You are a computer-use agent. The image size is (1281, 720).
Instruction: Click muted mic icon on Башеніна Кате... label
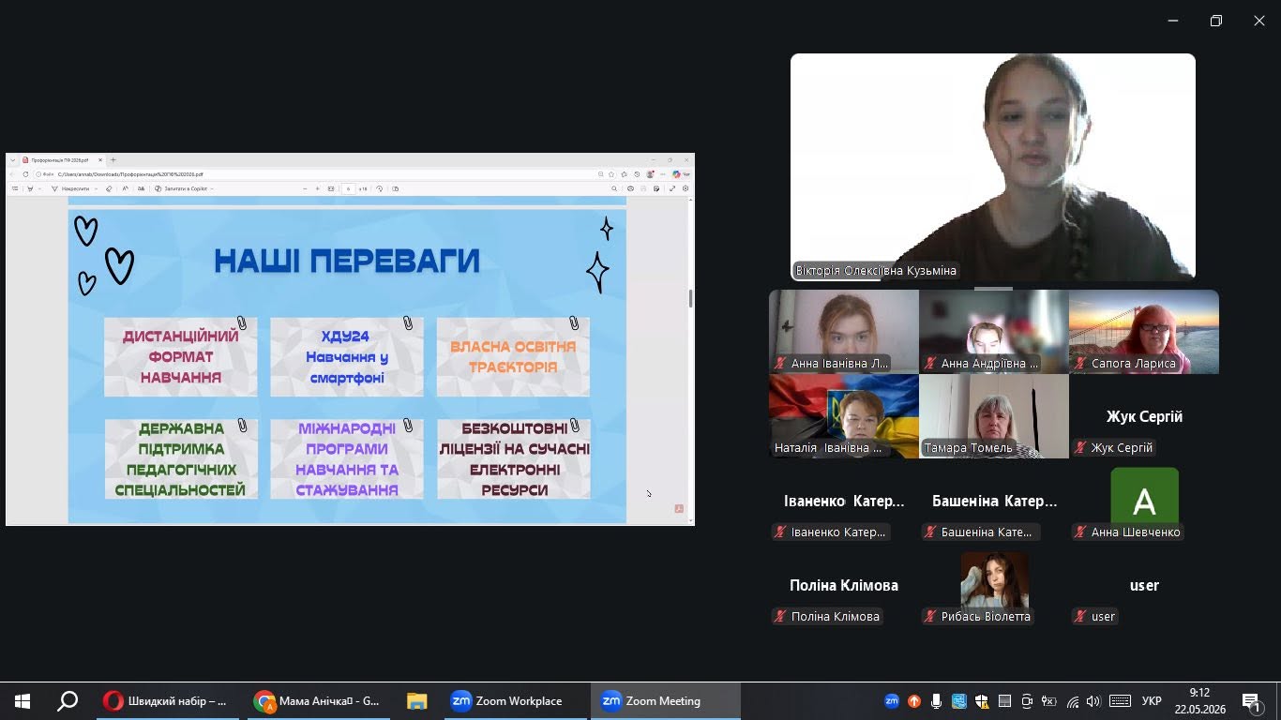[930, 532]
